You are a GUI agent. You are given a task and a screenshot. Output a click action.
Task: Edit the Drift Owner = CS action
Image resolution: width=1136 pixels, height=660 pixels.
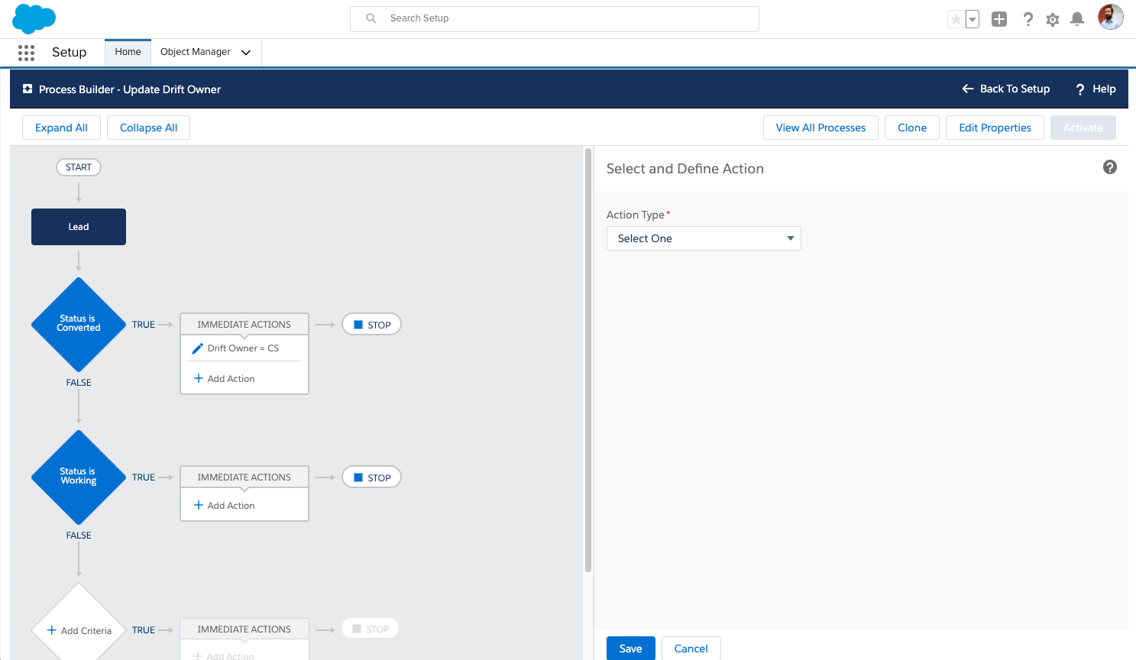[244, 348]
